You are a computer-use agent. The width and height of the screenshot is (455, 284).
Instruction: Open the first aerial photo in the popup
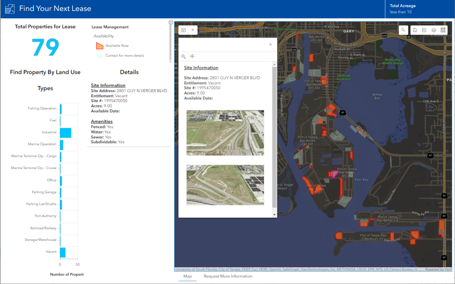click(x=225, y=132)
